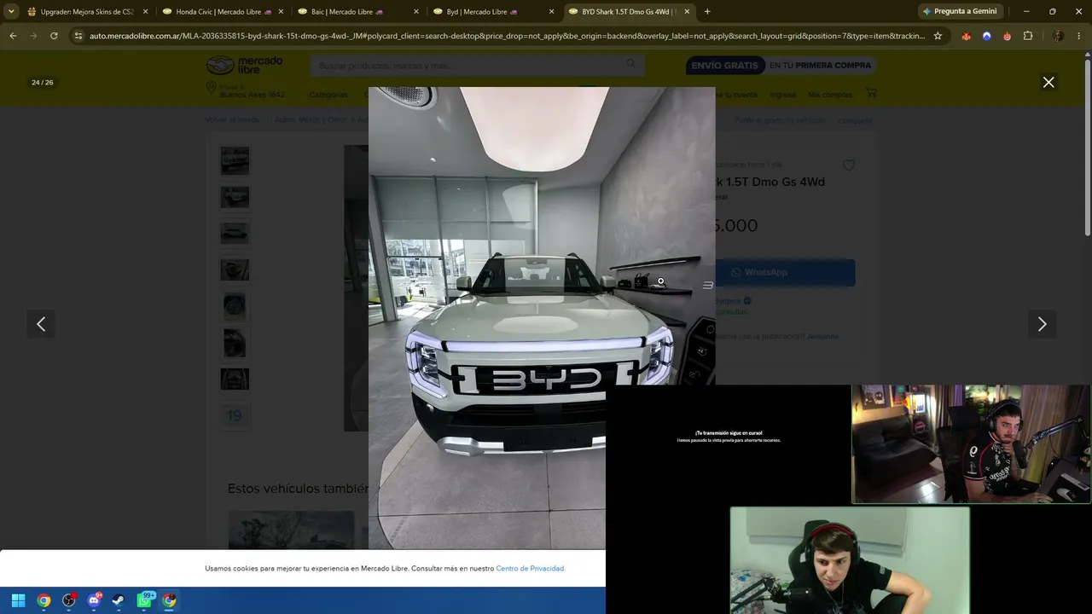
Task: Go back to the previous page
Action: pos(13,36)
